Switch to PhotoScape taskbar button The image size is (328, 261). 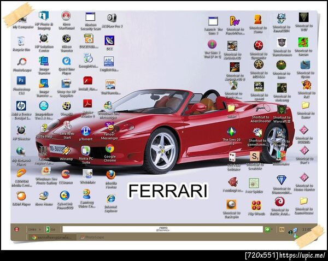[92, 237]
